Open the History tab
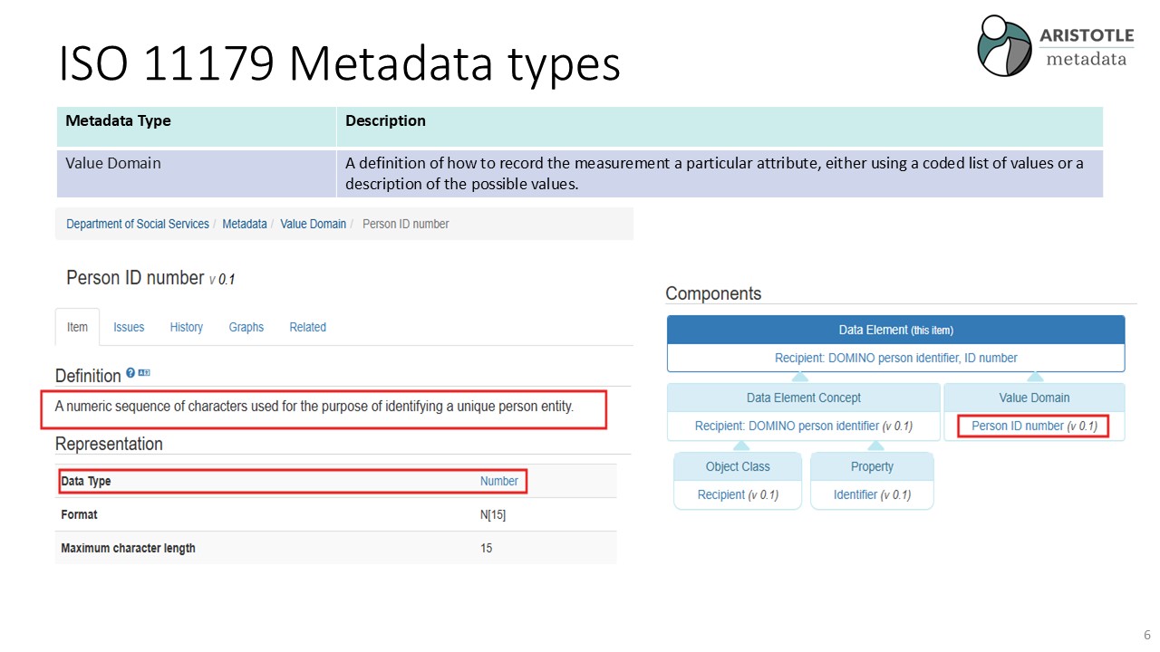The image size is (1160, 652). [186, 327]
